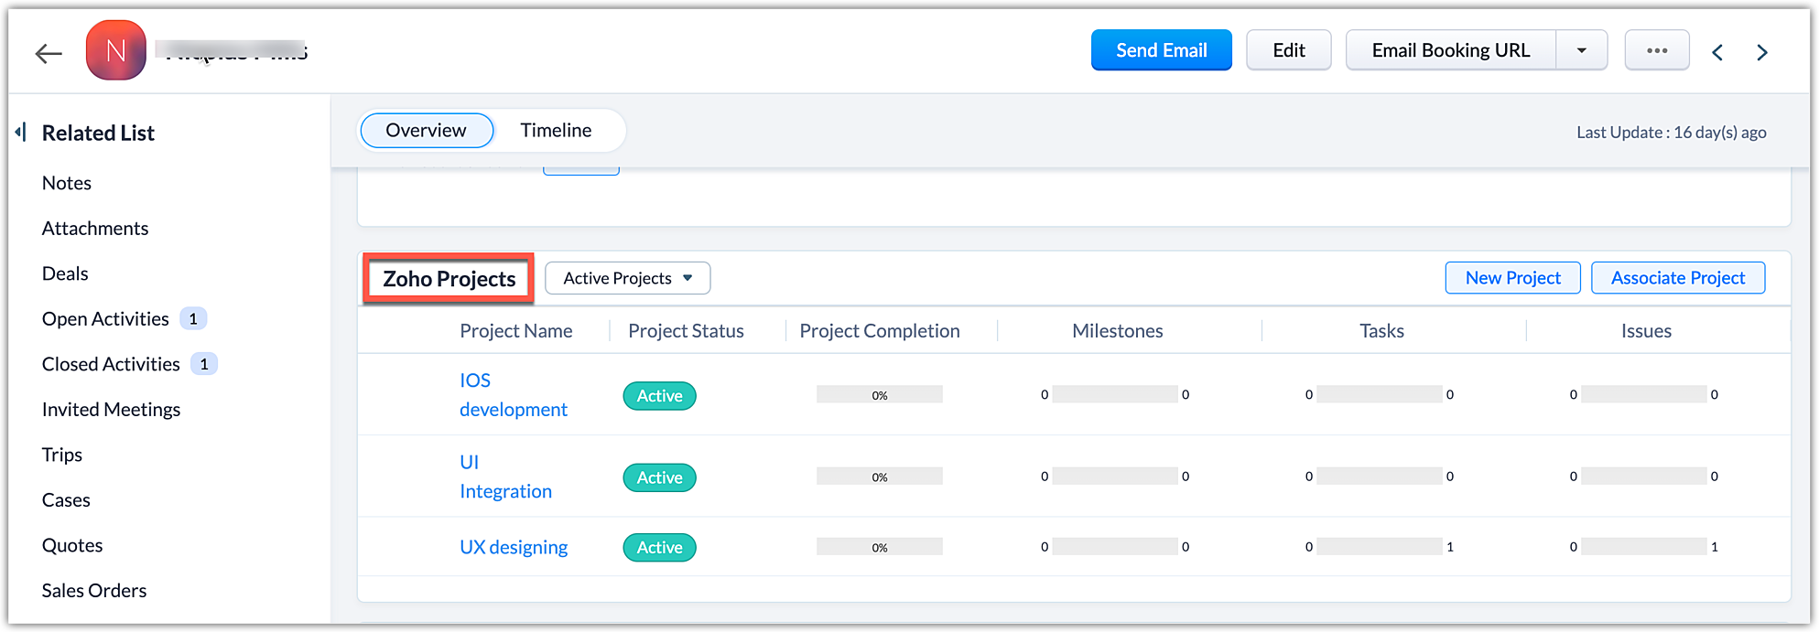This screenshot has height=632, width=1819.
Task: Switch to the Timeline tab
Action: tap(556, 130)
